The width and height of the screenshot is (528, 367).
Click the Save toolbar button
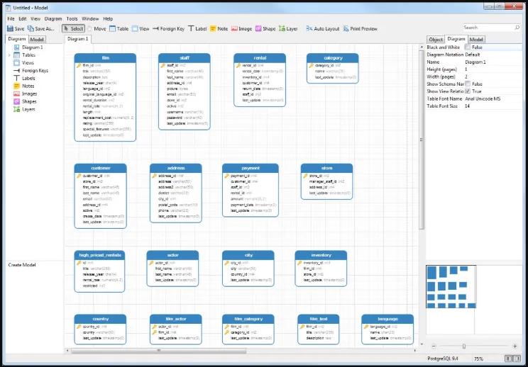16,28
